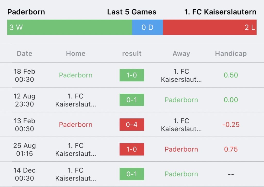Open 12 Aug match 0-1 result
The width and height of the screenshot is (264, 187).
coord(132,100)
